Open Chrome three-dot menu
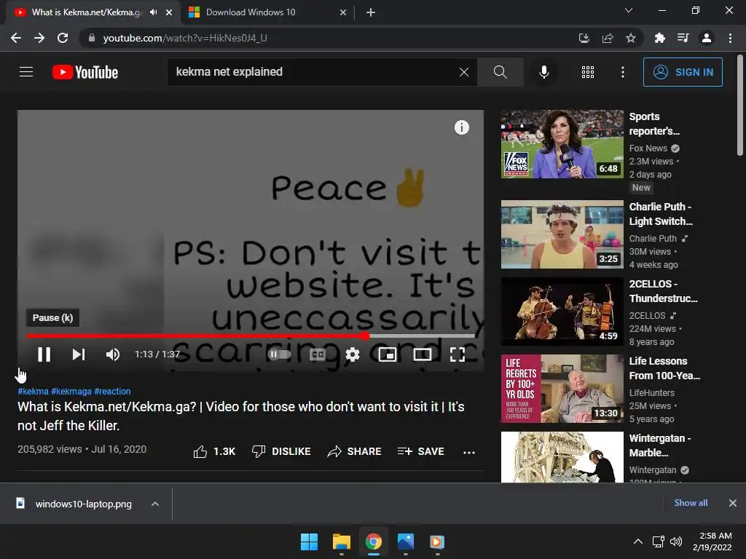746x559 pixels. pyautogui.click(x=730, y=38)
